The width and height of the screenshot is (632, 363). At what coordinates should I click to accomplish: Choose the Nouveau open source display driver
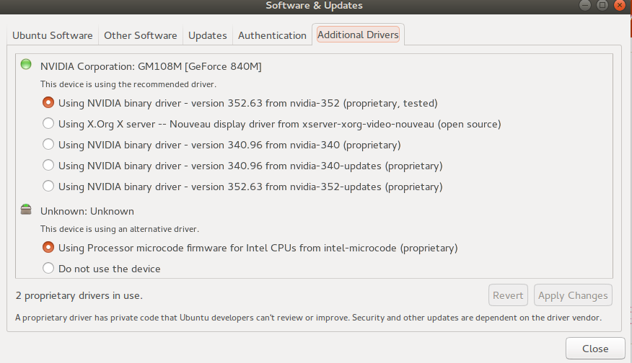[48, 124]
